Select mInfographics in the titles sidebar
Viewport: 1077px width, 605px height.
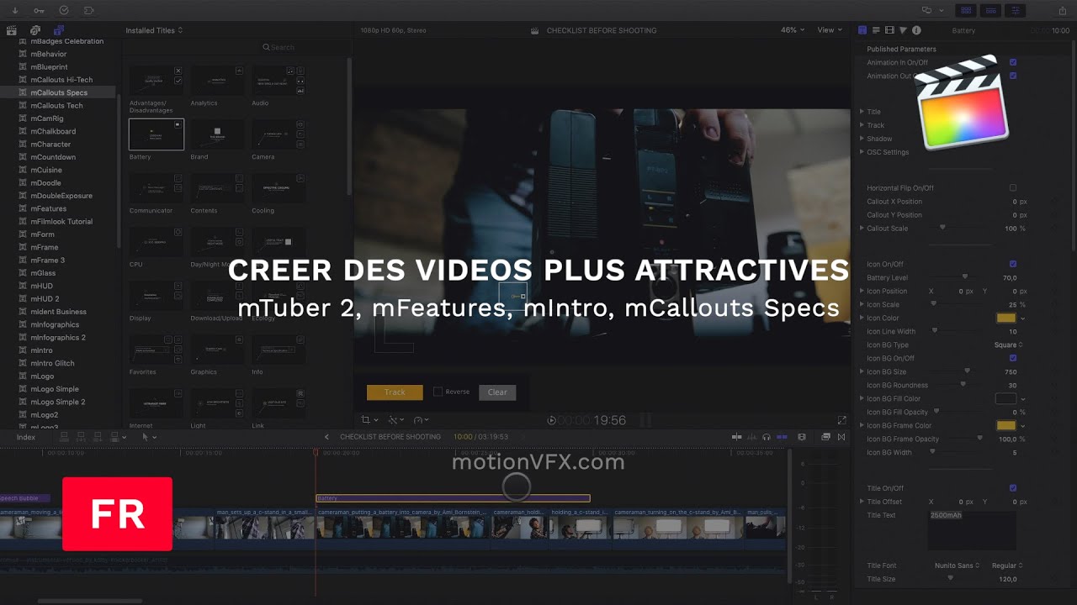(x=55, y=324)
